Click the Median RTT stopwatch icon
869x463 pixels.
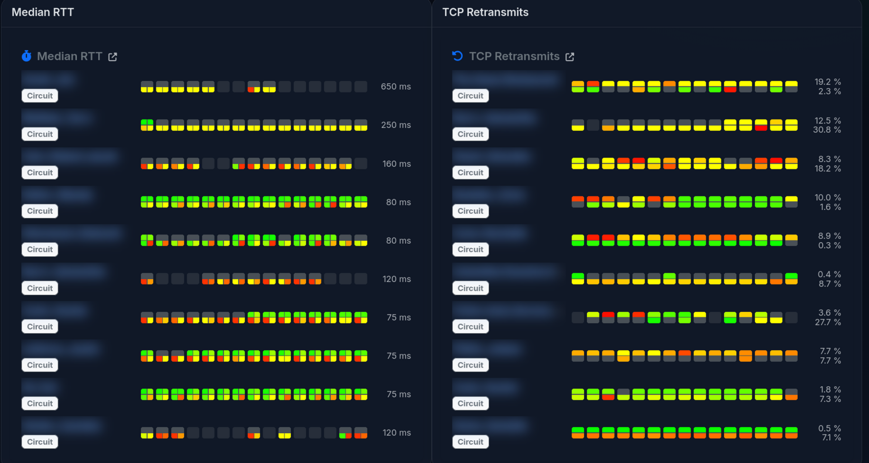[x=27, y=56]
